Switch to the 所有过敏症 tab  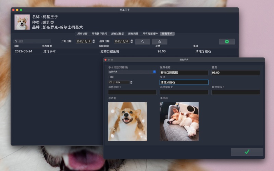117,34
